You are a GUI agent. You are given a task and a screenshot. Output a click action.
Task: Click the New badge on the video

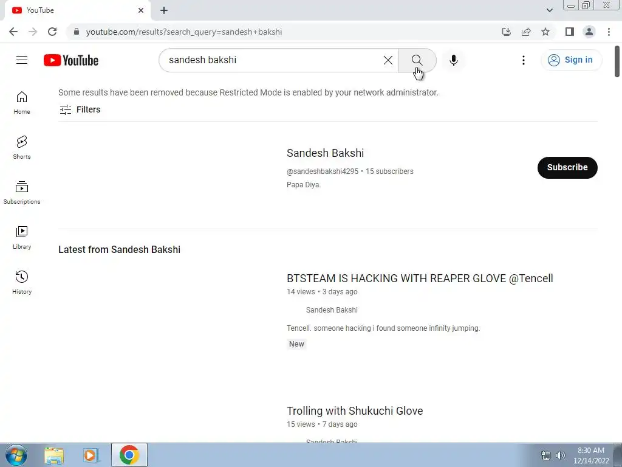tap(296, 344)
